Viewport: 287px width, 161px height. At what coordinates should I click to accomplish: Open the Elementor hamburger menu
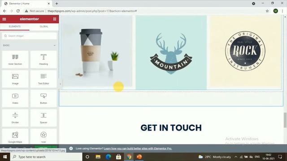tap(4, 19)
